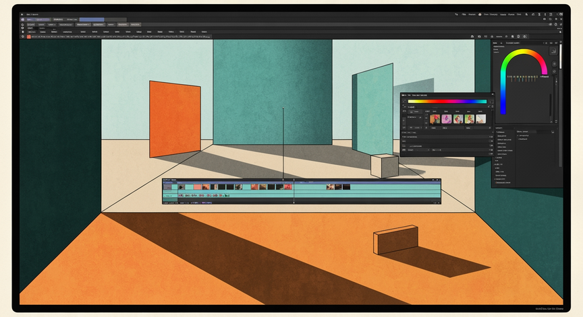
Task: Select the first orange-red thumbnail in floating dialog
Action: pos(435,119)
